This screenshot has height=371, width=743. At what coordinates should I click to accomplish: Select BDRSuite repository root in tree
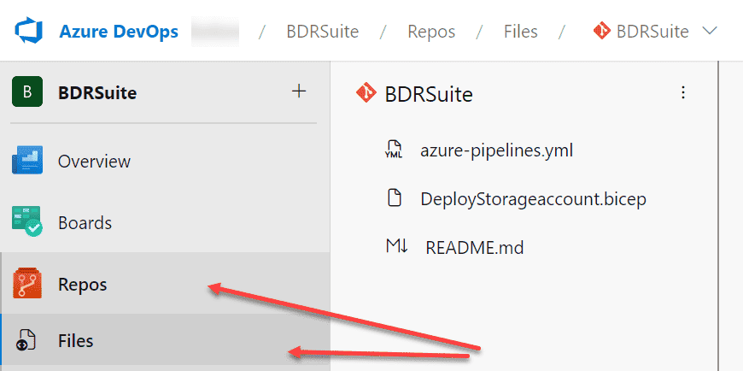pyautogui.click(x=429, y=94)
